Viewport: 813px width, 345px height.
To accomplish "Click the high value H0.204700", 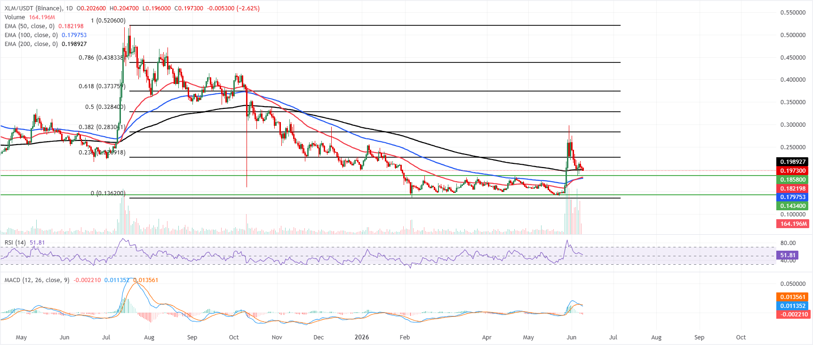I will (x=124, y=8).
